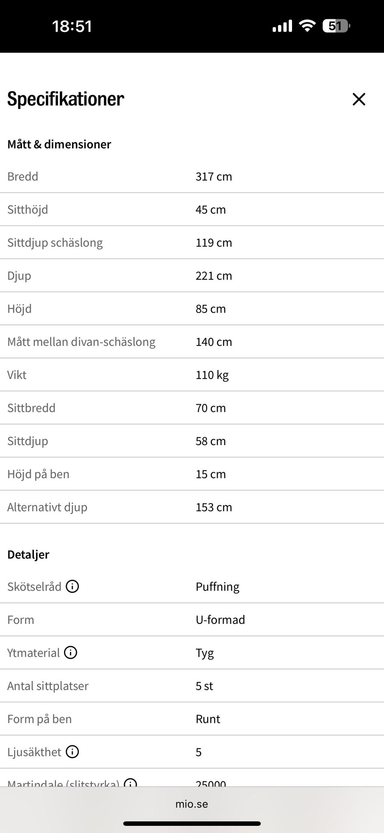Tap the mio.se address bar
Image resolution: width=384 pixels, height=833 pixels.
tap(192, 804)
